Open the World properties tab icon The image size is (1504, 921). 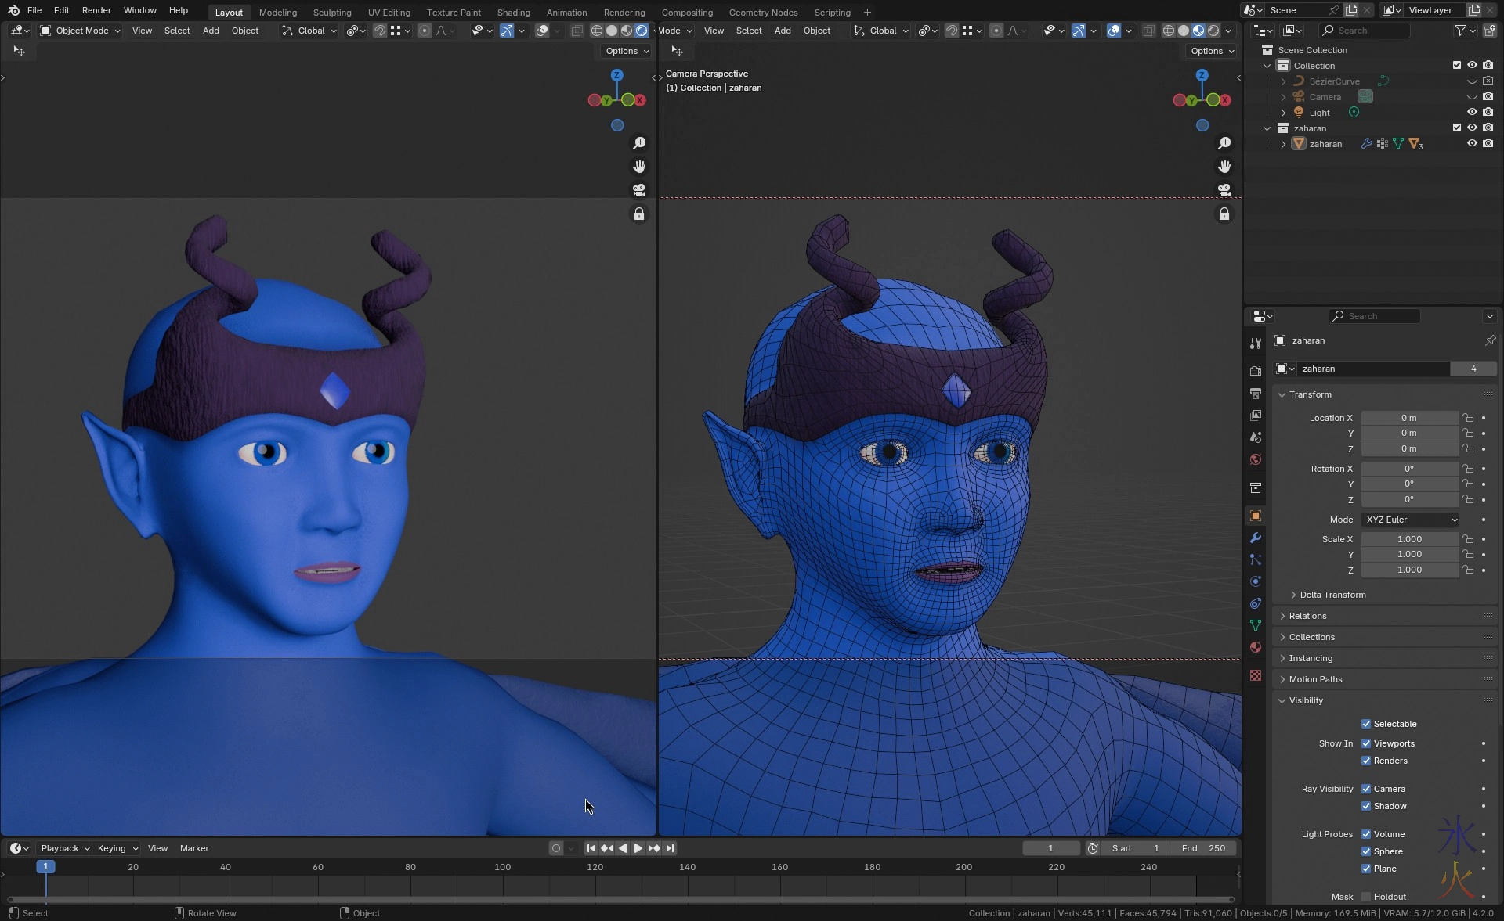pyautogui.click(x=1255, y=459)
